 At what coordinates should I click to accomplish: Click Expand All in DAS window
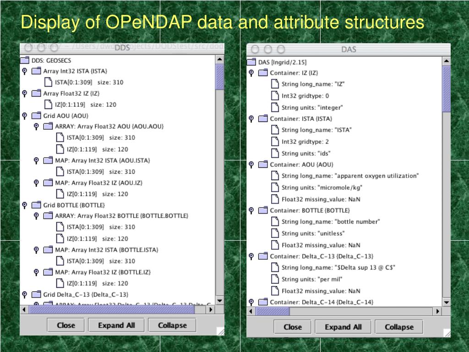click(x=343, y=327)
